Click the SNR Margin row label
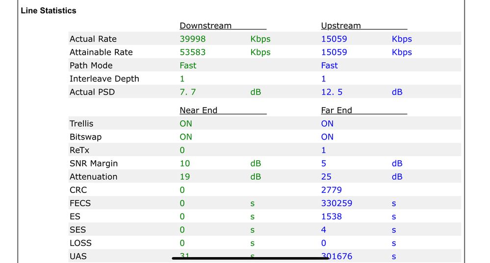Image resolution: width=490 pixels, height=263 pixels. pyautogui.click(x=94, y=164)
